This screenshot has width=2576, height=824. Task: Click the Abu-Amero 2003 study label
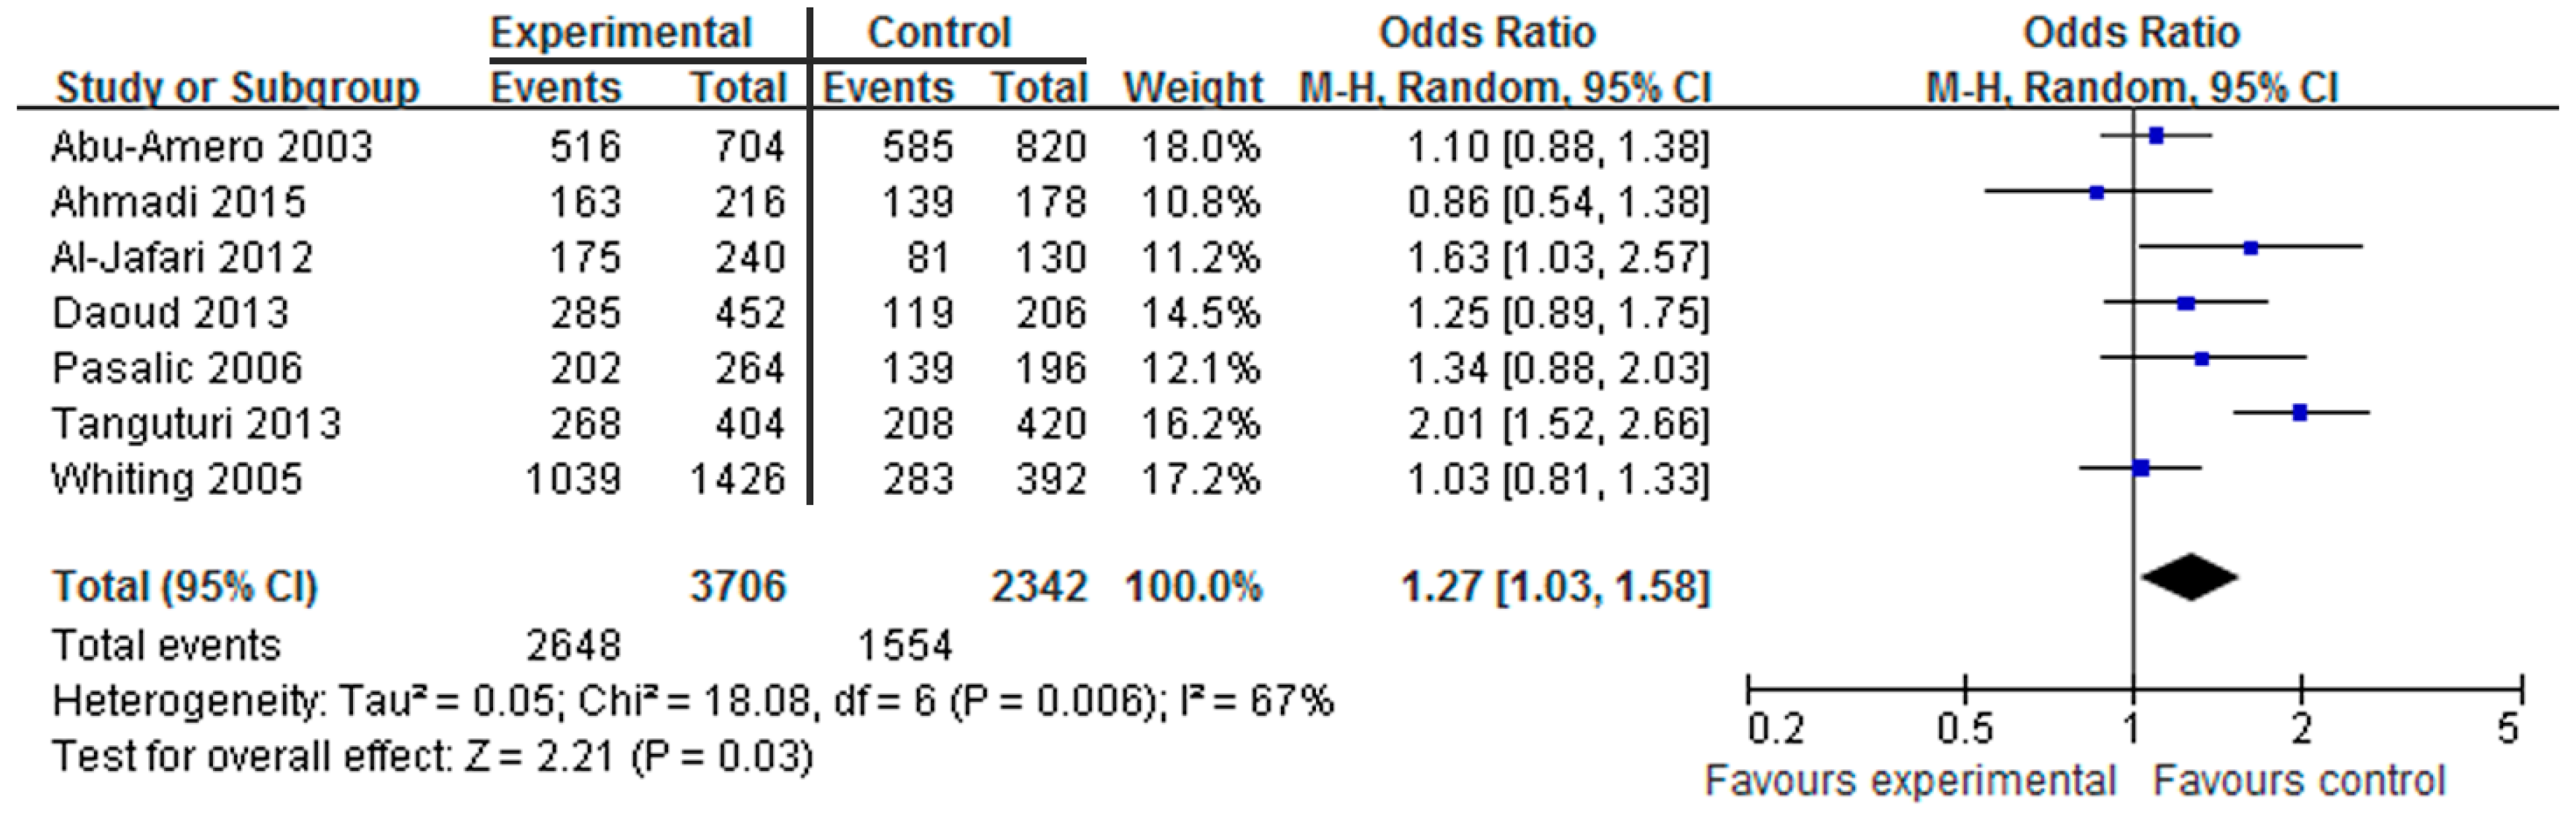pyautogui.click(x=211, y=147)
